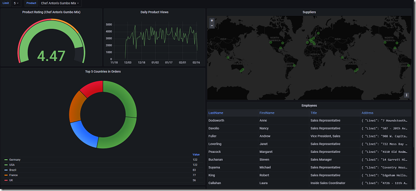
Task: Click the Daily Product Views panel title
Action: point(154,12)
